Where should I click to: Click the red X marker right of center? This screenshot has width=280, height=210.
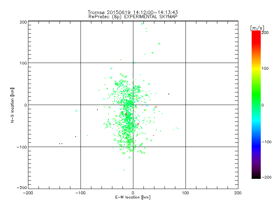[x=156, y=107]
